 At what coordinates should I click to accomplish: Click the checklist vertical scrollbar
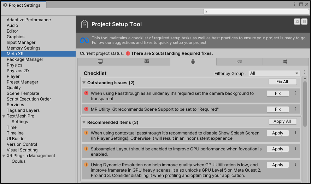pyautogui.click(x=305, y=104)
